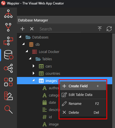Collapse the Databases tree node
This screenshot has width=115, height=128.
(x=20, y=37)
